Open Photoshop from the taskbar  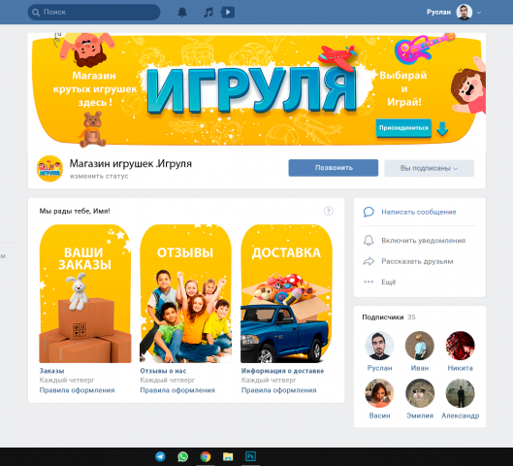pos(250,456)
